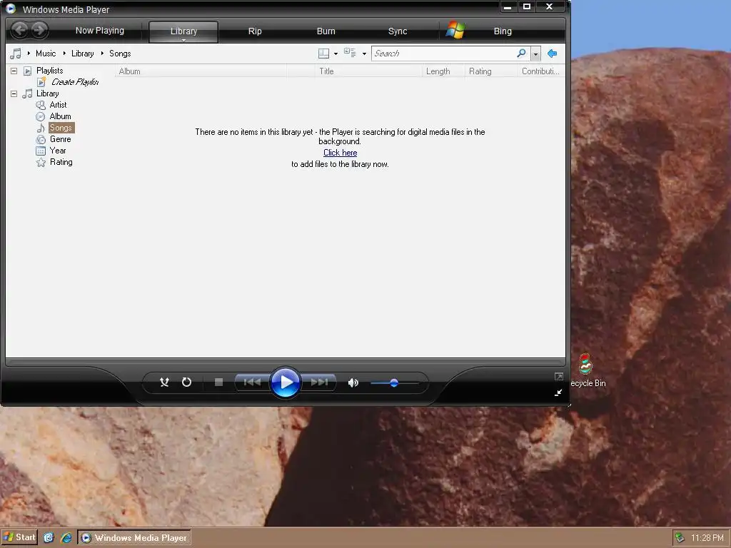Sort by the Title column header

(368, 71)
